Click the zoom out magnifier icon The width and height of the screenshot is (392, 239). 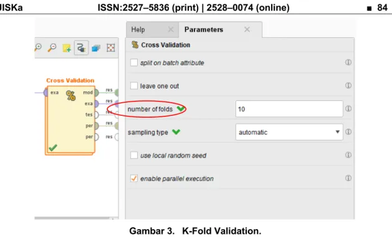click(52, 47)
